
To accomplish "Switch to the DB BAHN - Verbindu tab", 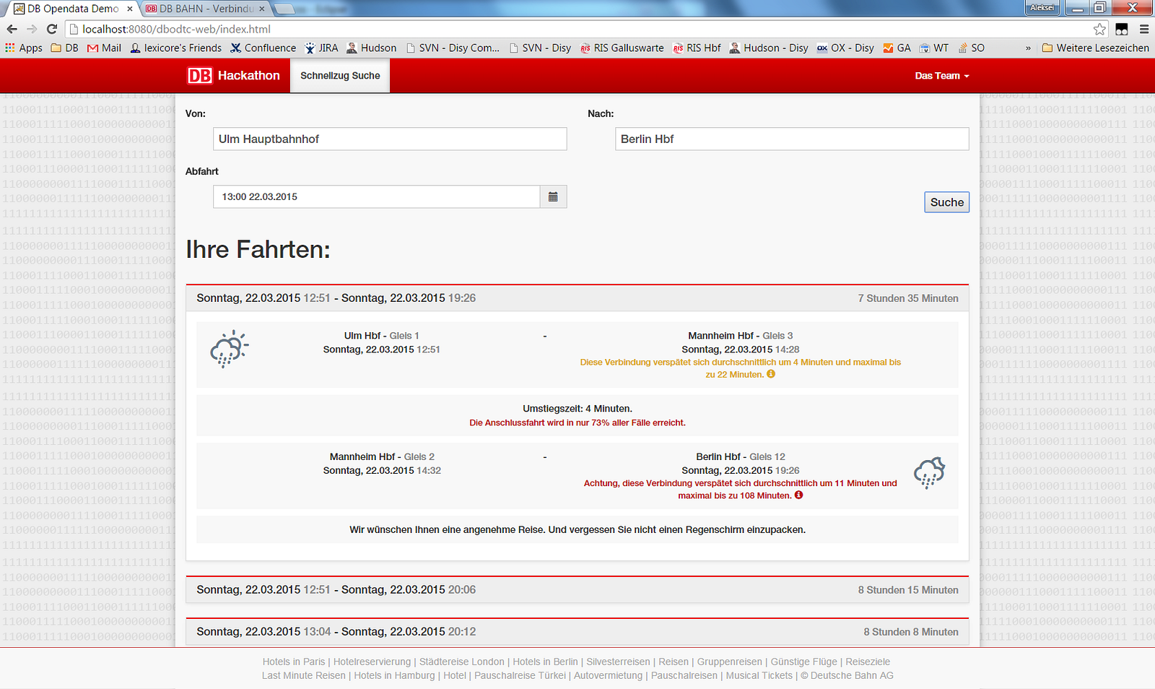I will pos(204,9).
